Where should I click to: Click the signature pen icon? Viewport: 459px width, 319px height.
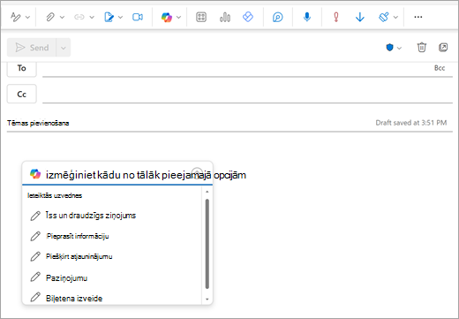109,17
